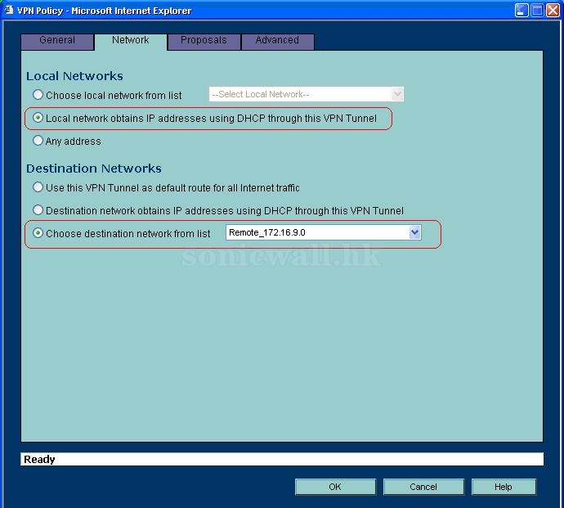Click the Ready status bar field

[282, 459]
